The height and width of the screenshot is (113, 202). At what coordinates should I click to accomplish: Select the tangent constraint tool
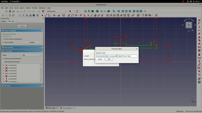tap(199, 40)
